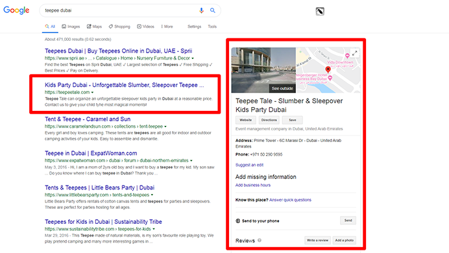
Task: Open search Tools
Action: click(212, 27)
